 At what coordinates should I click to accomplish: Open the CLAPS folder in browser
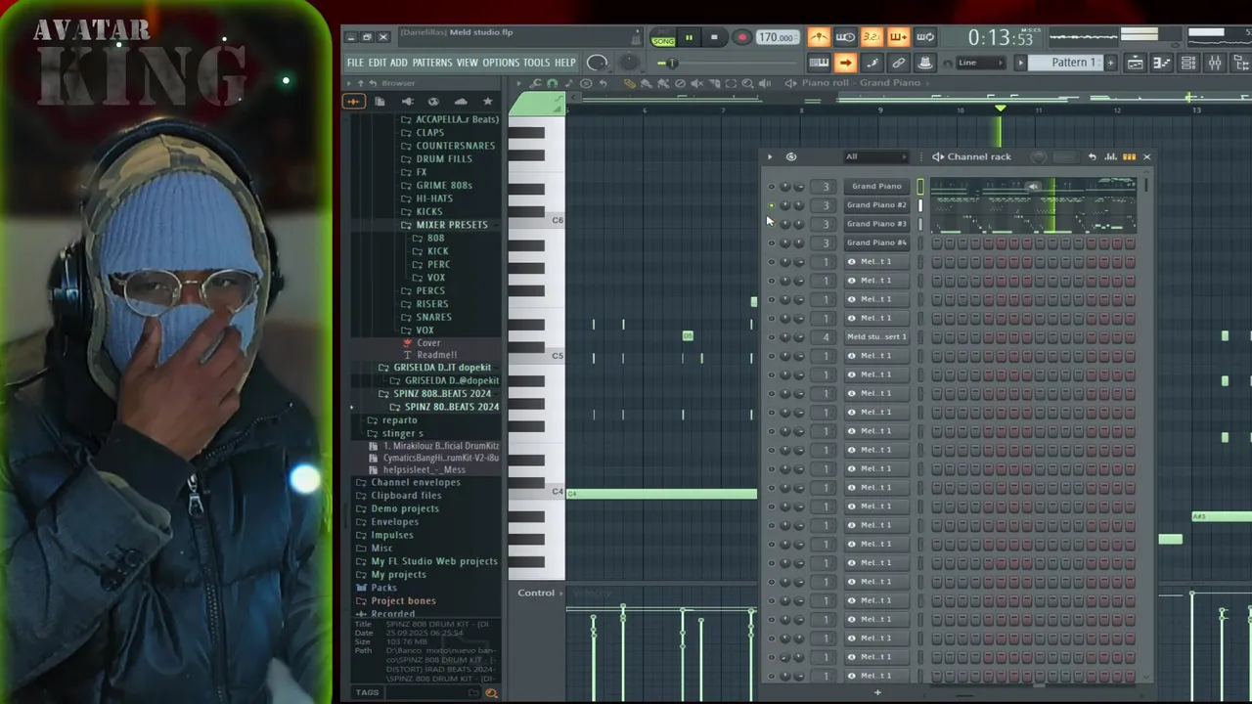click(429, 133)
